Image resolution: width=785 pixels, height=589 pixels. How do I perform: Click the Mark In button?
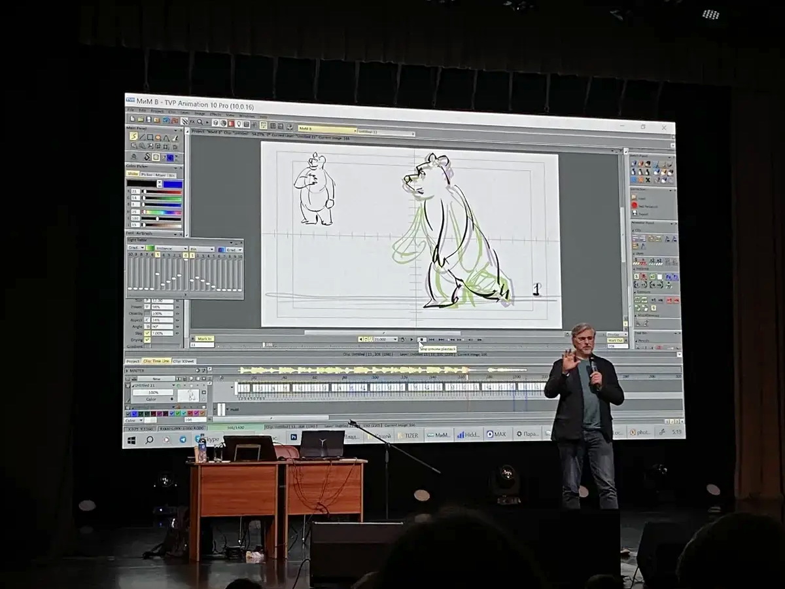click(x=205, y=338)
